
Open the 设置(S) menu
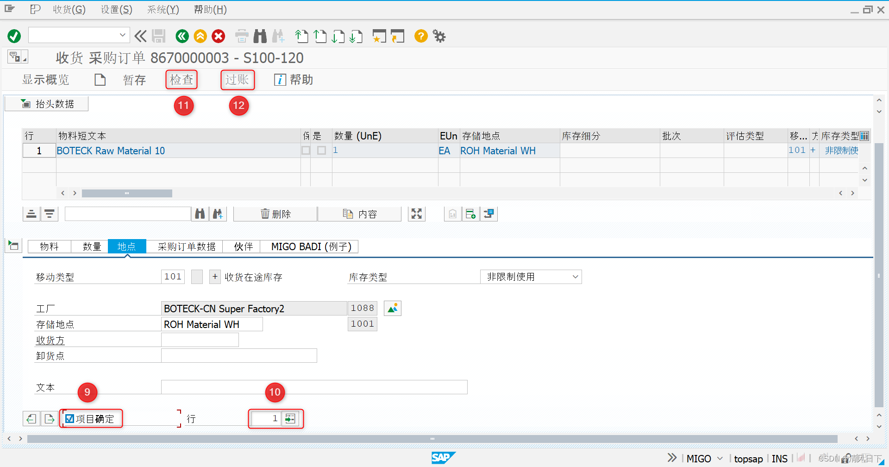(117, 9)
